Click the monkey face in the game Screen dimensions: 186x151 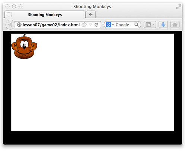click(x=24, y=46)
